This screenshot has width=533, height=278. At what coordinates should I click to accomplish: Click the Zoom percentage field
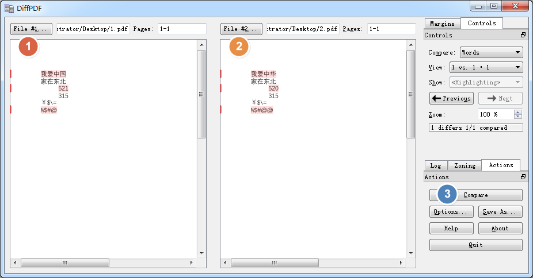(496, 115)
